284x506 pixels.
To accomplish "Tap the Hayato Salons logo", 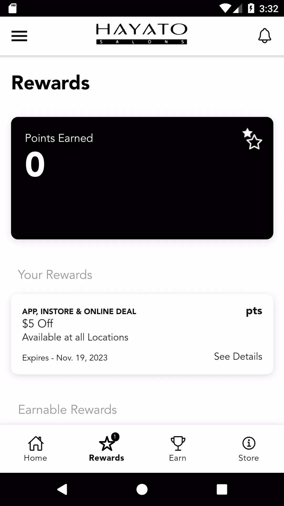I will point(142,34).
